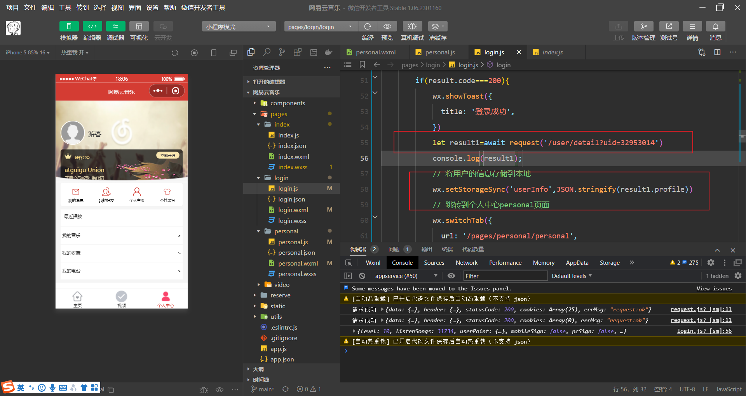The width and height of the screenshot is (746, 396).
Task: Click the request.js source link in first log
Action: click(x=701, y=309)
